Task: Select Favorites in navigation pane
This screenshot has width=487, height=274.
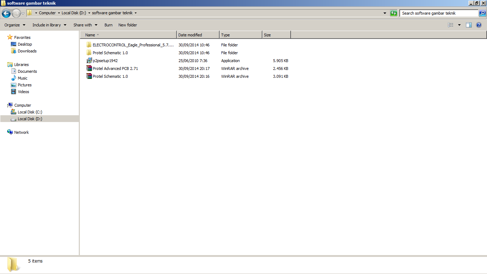Action: pyautogui.click(x=22, y=37)
